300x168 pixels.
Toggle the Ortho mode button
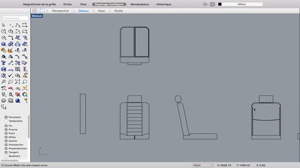[67, 4]
